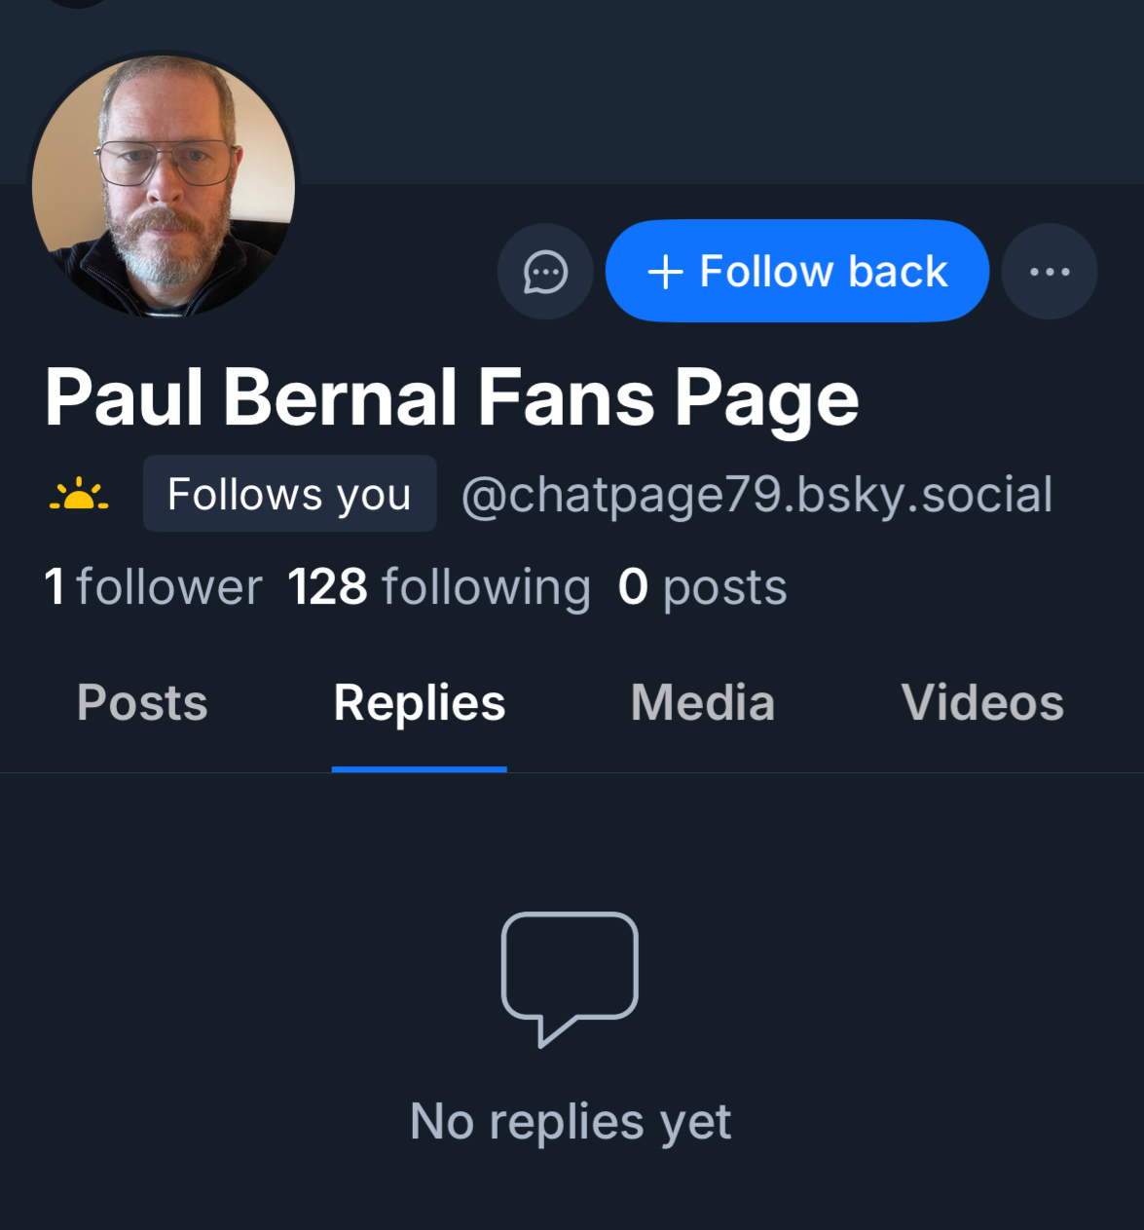The height and width of the screenshot is (1230, 1144).
Task: Open the chat message icon button
Action: [545, 272]
